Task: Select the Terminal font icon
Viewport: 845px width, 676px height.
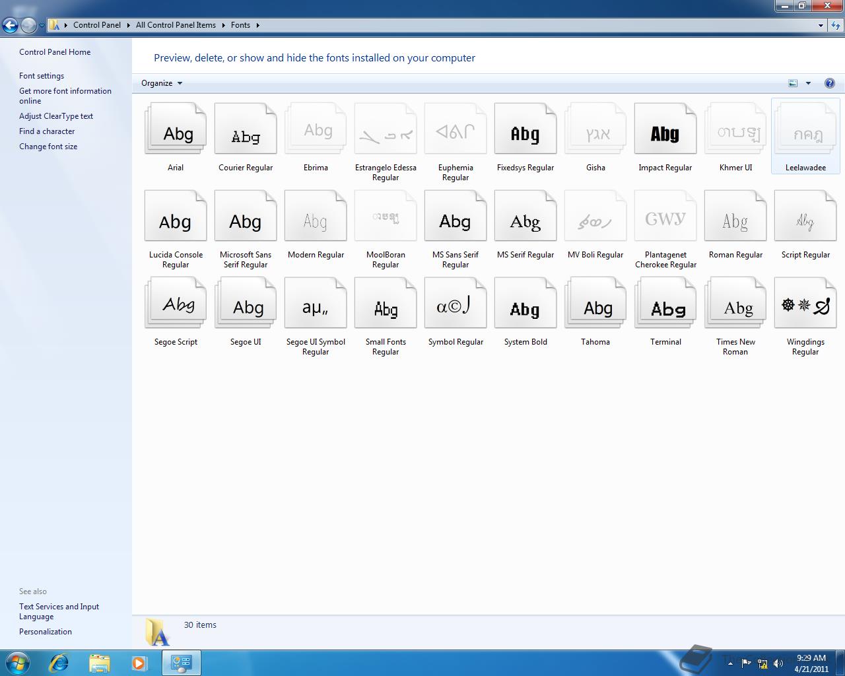Action: 665,304
